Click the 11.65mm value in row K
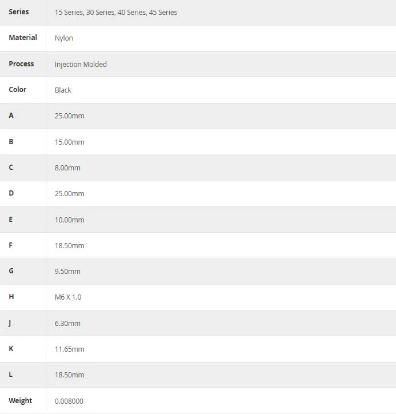The image size is (396, 414). tap(70, 349)
